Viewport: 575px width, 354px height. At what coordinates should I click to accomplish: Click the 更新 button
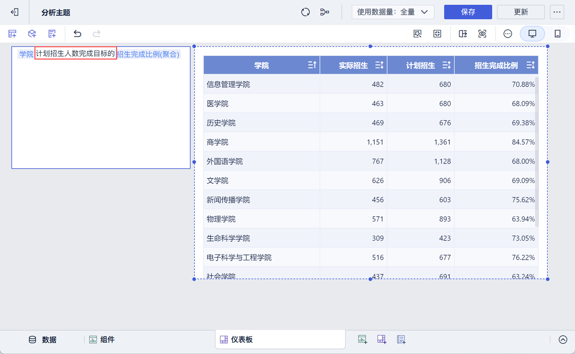tap(521, 12)
